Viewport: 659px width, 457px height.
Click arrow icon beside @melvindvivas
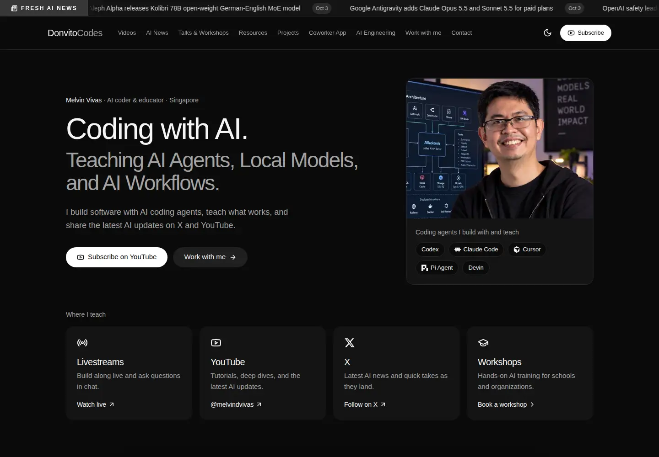pyautogui.click(x=259, y=404)
